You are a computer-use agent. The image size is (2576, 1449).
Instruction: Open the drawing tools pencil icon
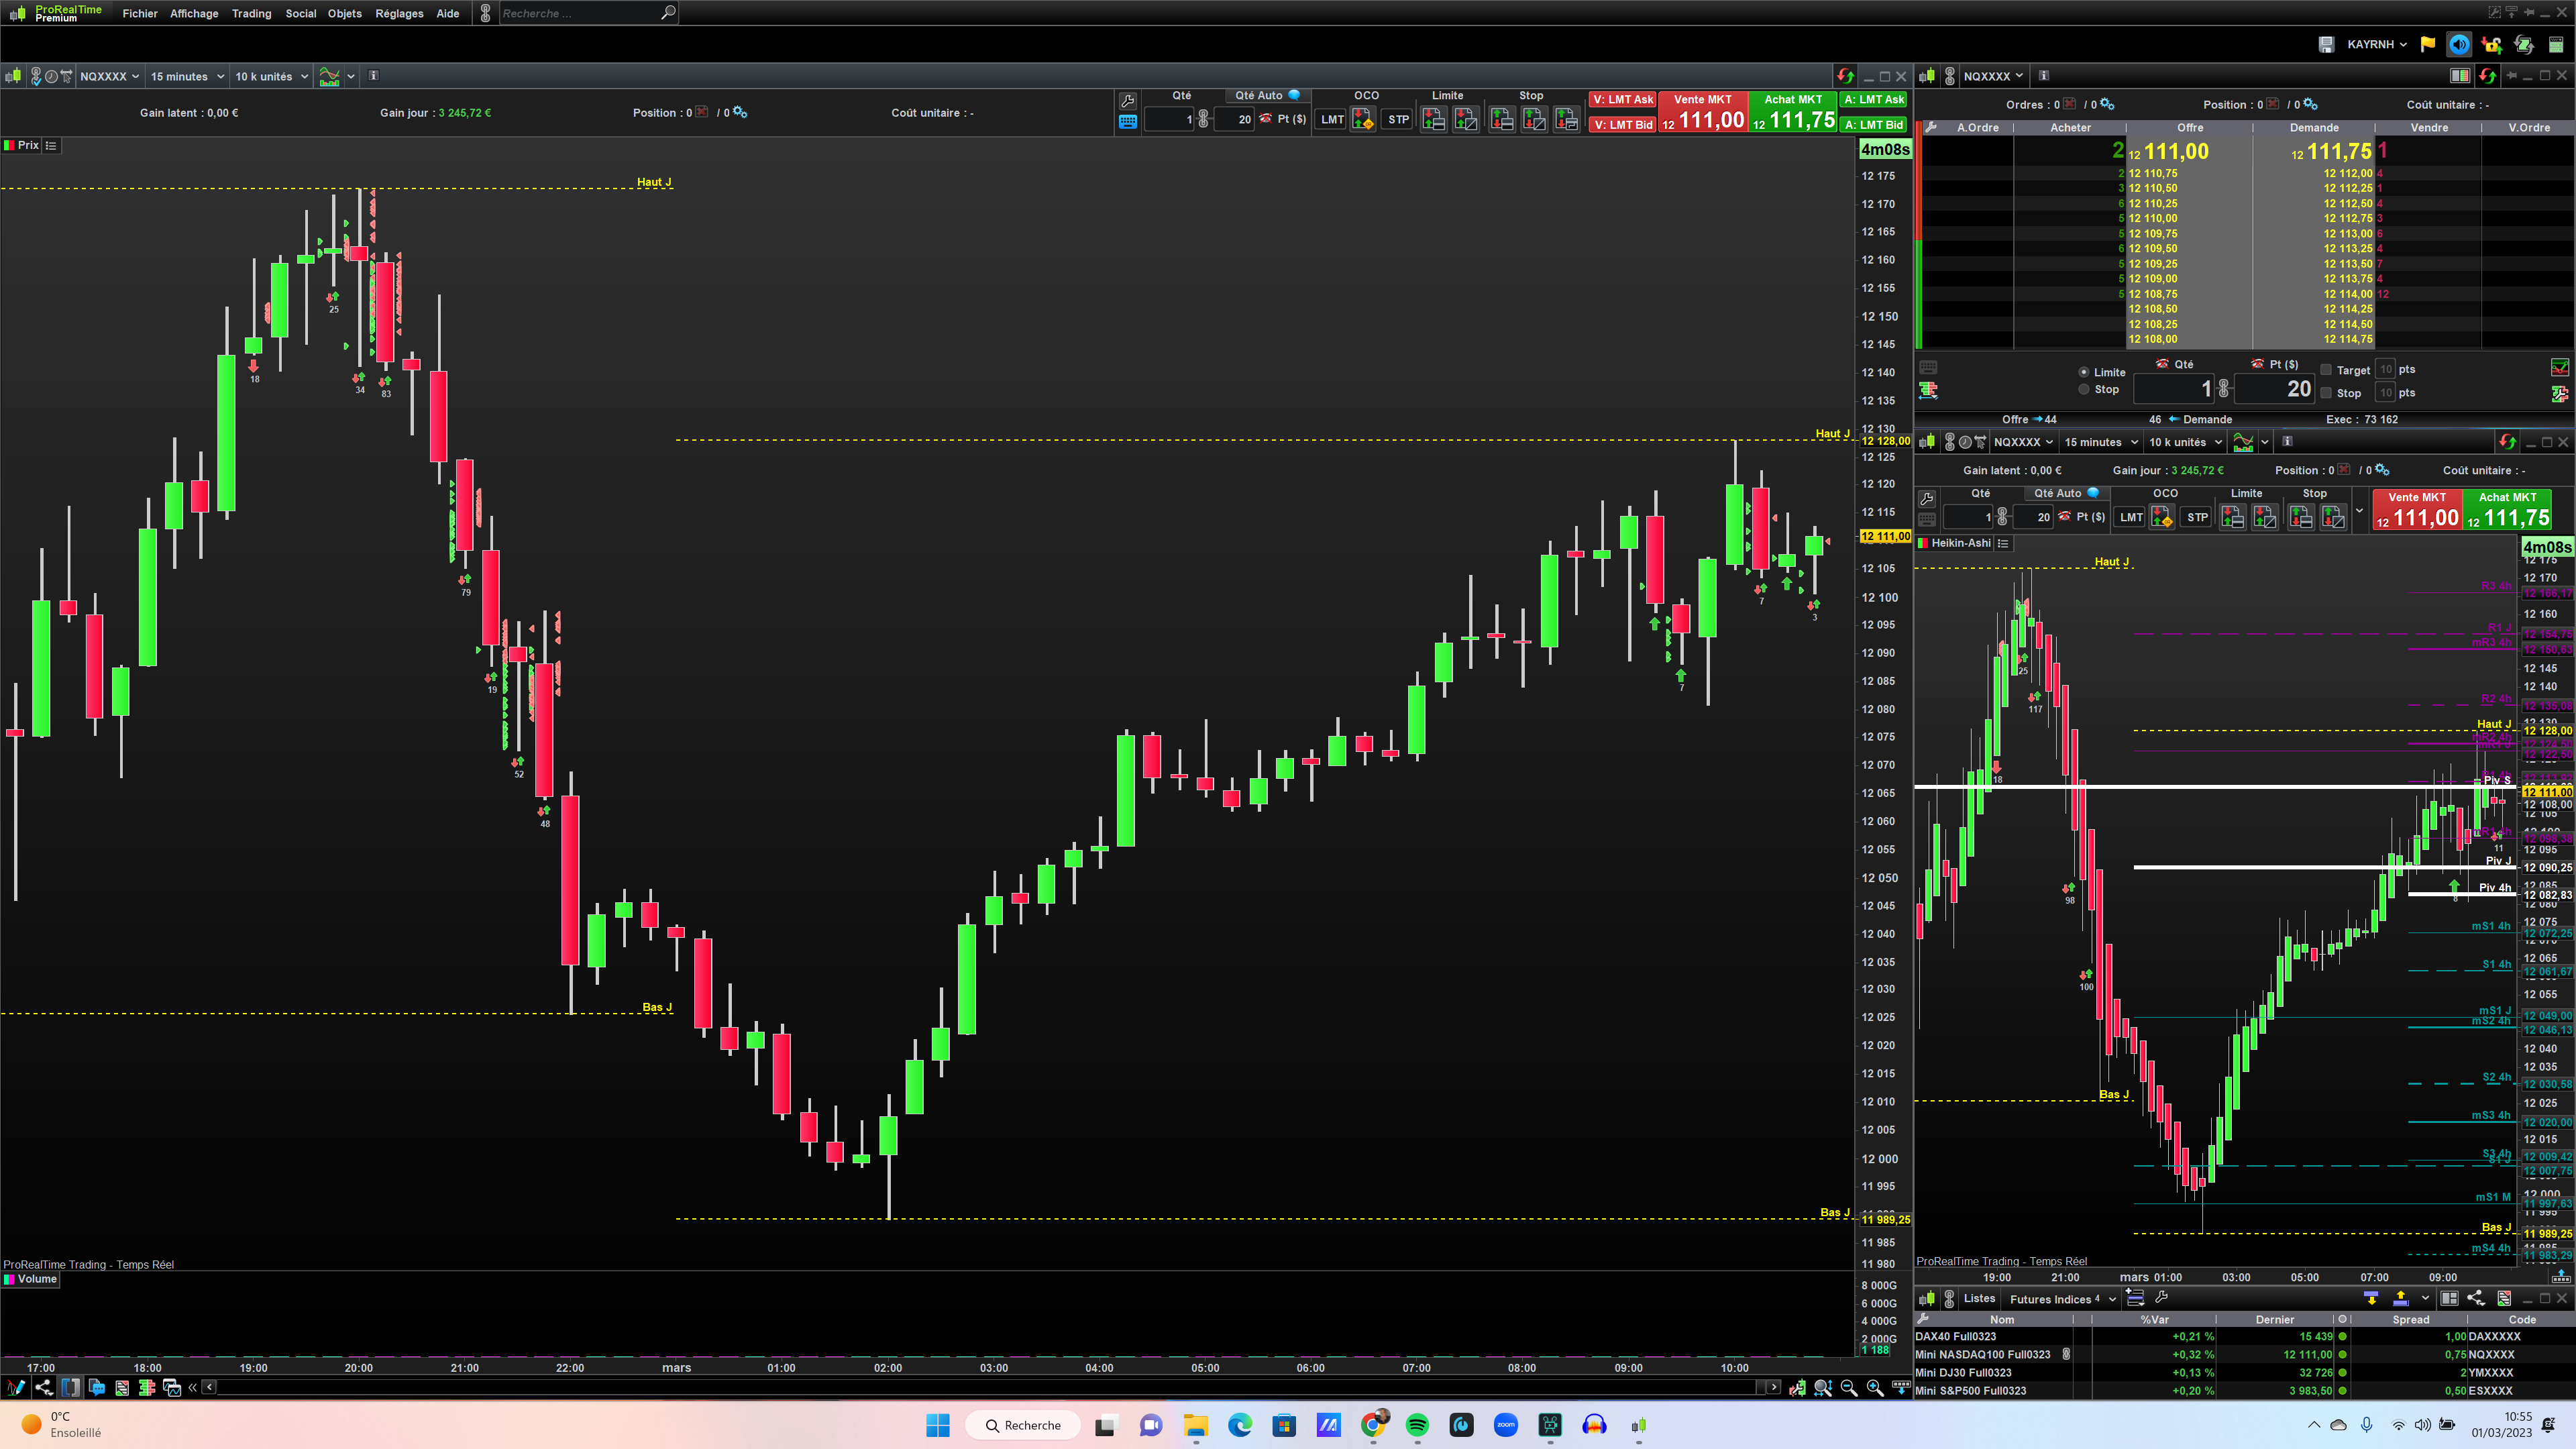15,1387
